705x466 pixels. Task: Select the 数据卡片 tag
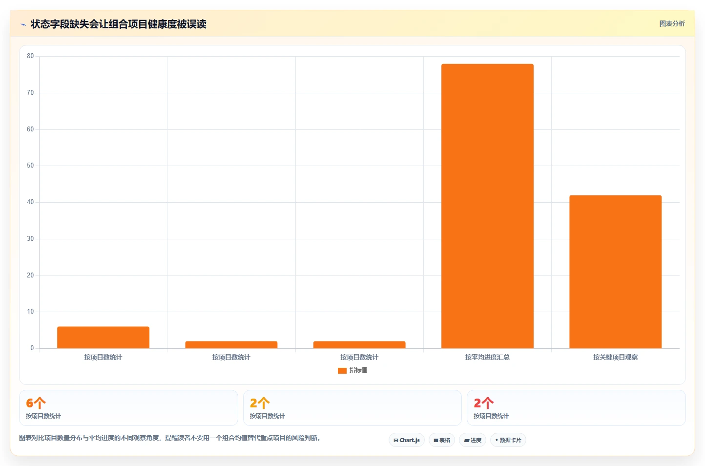coord(508,440)
